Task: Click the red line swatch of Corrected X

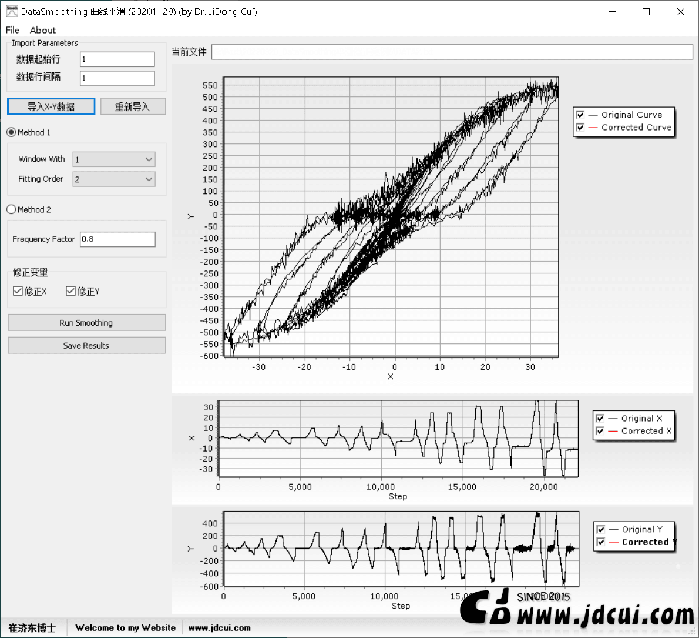Action: [613, 431]
